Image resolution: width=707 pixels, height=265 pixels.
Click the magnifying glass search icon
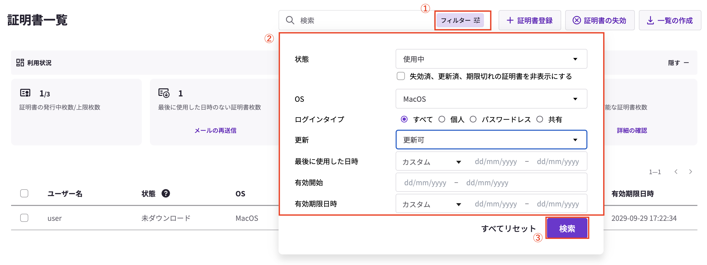pyautogui.click(x=290, y=20)
